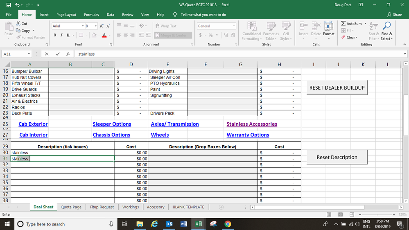Image resolution: width=409 pixels, height=230 pixels.
Task: Click the Share button
Action: (394, 15)
